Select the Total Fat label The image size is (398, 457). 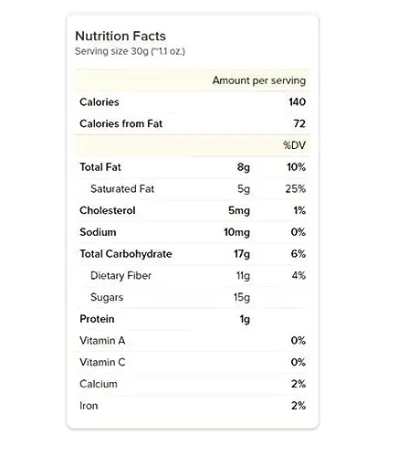[100, 167]
